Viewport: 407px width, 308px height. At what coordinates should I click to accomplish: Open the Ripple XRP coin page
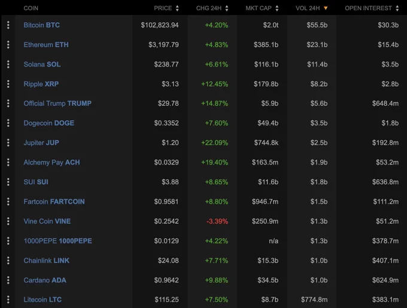[x=41, y=84]
